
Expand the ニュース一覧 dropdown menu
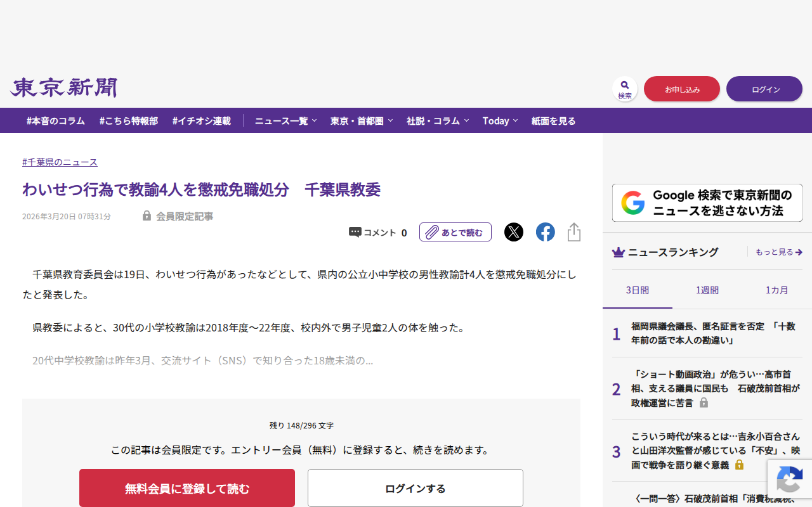click(x=285, y=120)
